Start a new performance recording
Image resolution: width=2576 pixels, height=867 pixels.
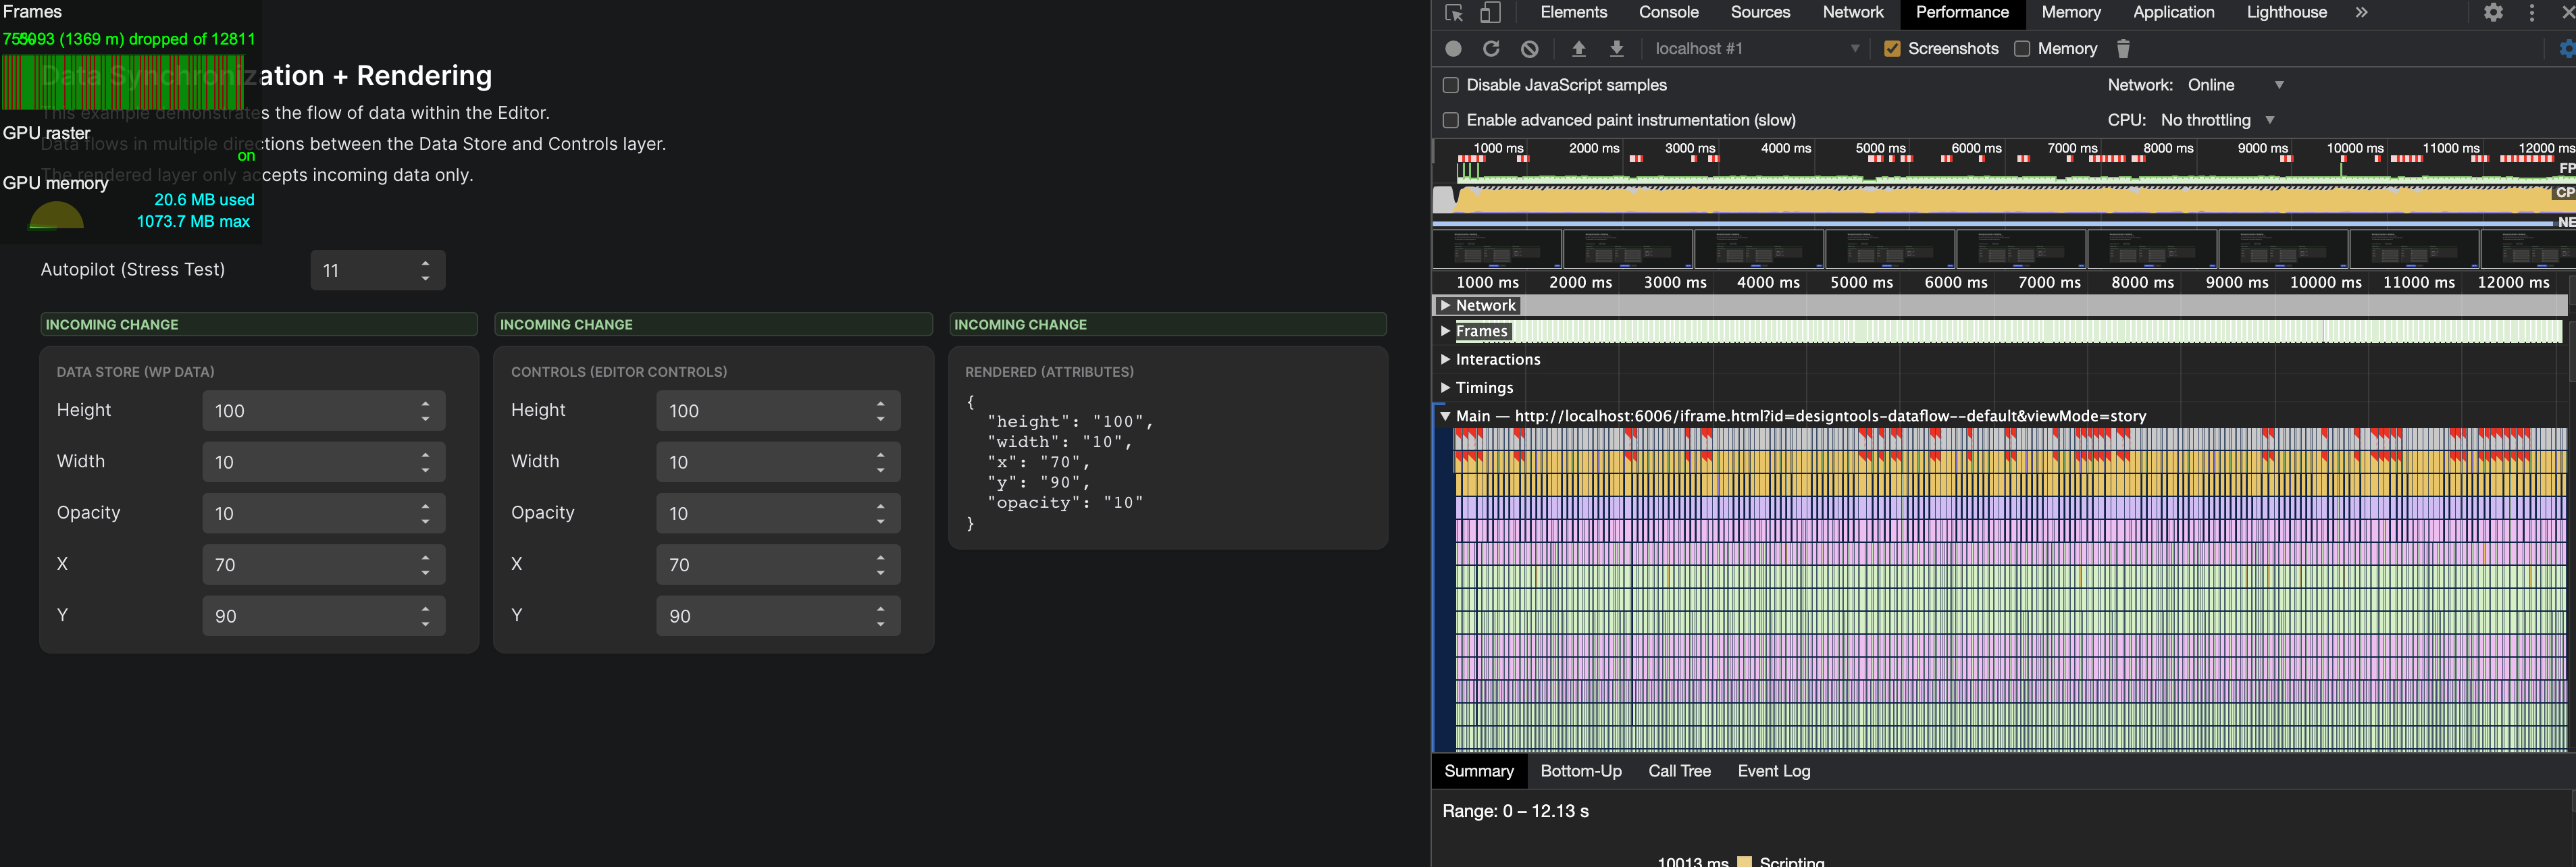click(x=1453, y=48)
